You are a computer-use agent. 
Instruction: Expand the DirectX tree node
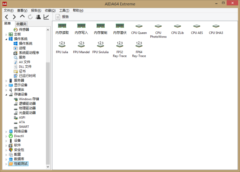coord(6,136)
